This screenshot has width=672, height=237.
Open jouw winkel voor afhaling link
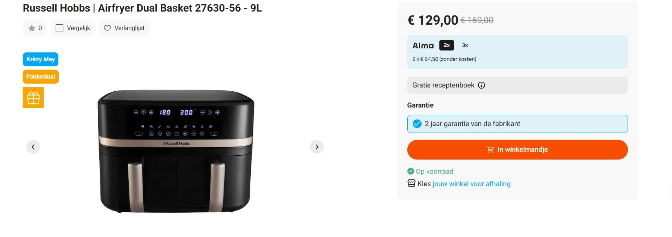[x=471, y=184]
